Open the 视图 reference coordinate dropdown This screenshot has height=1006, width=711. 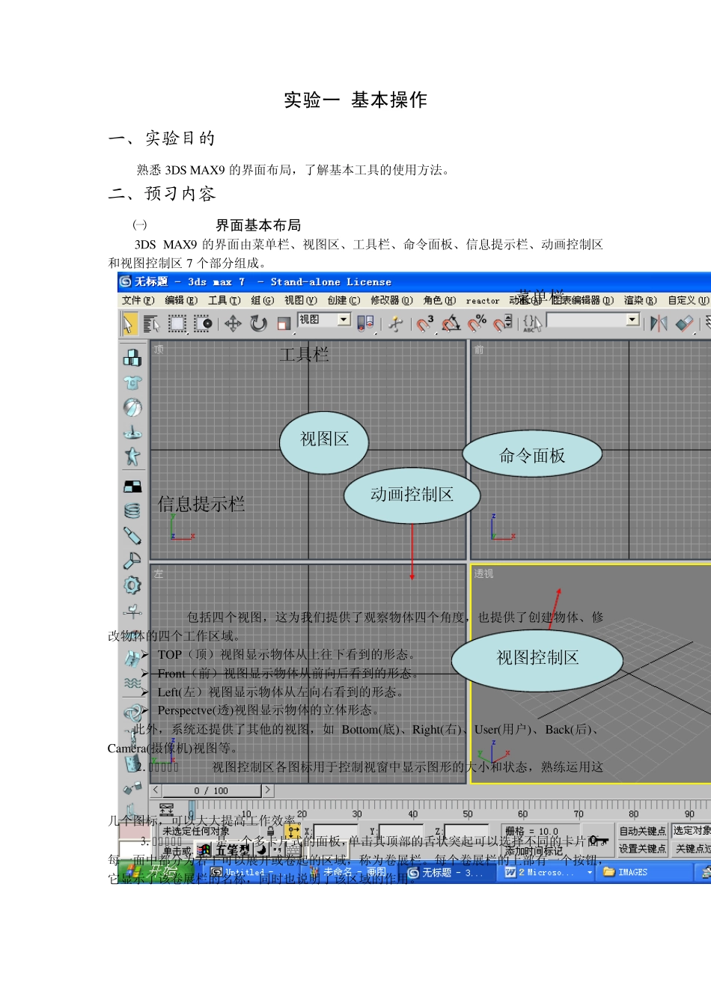[x=324, y=320]
